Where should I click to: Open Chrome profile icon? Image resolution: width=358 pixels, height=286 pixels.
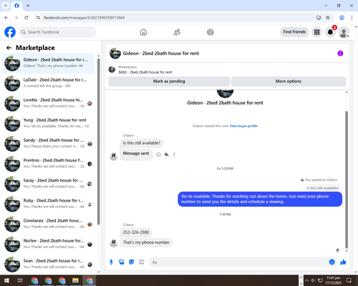point(342,18)
